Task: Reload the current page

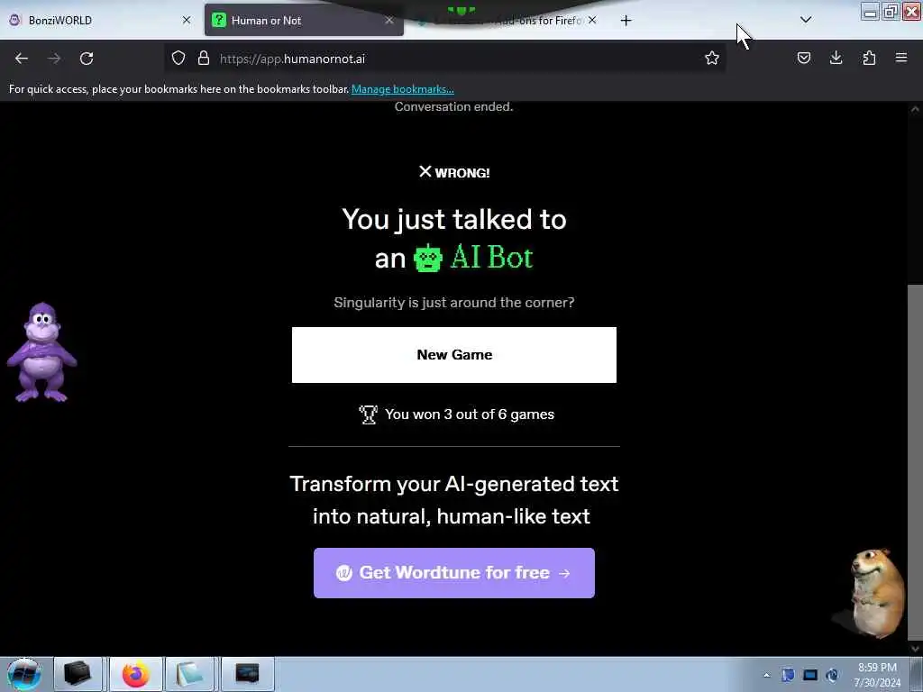Action: tap(87, 59)
